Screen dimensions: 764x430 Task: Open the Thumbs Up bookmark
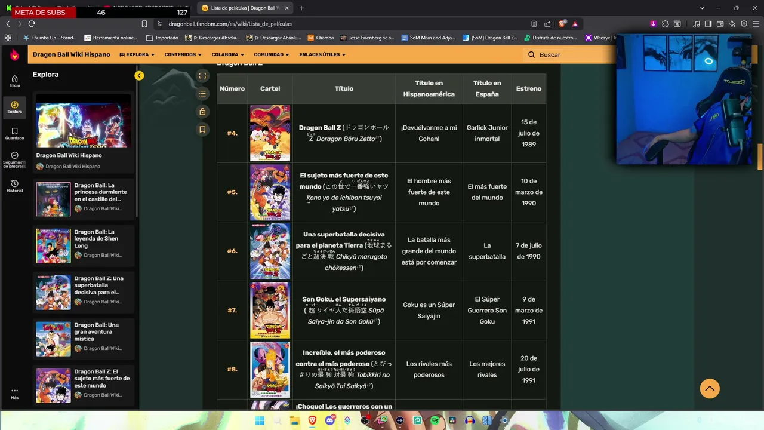click(x=50, y=38)
